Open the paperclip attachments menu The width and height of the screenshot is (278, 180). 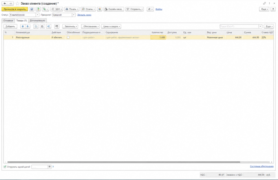pyautogui.click(x=150, y=9)
